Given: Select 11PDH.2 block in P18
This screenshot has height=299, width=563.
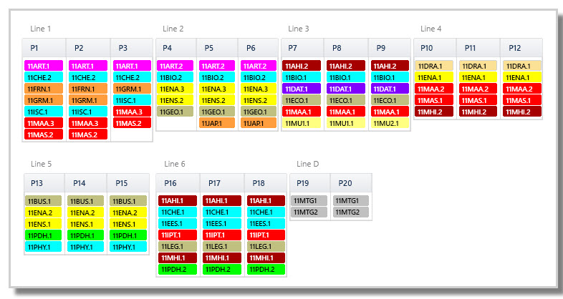Looking at the screenshot, I should click(x=266, y=270).
